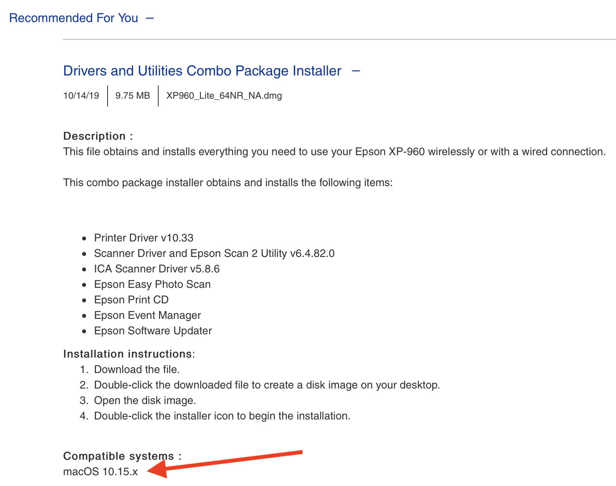Click the Epson Event Manager item

(x=147, y=315)
